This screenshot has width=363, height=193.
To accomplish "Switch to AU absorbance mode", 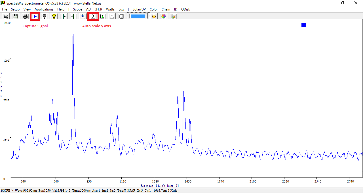I will [88, 9].
